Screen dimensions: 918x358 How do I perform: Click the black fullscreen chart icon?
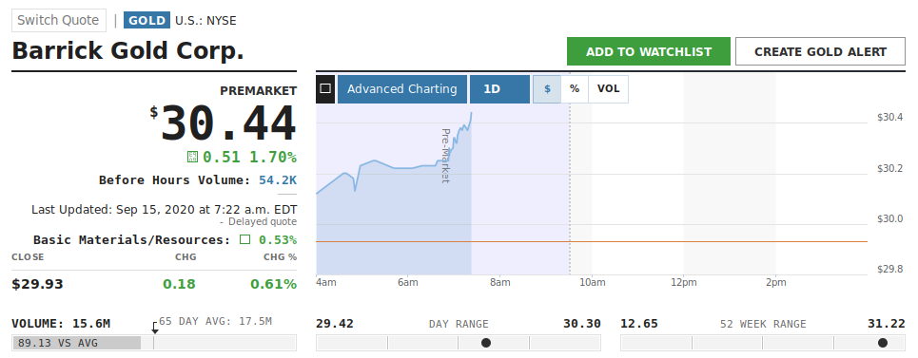(x=325, y=88)
